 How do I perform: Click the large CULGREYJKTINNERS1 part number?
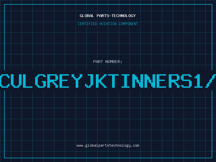point(108,81)
